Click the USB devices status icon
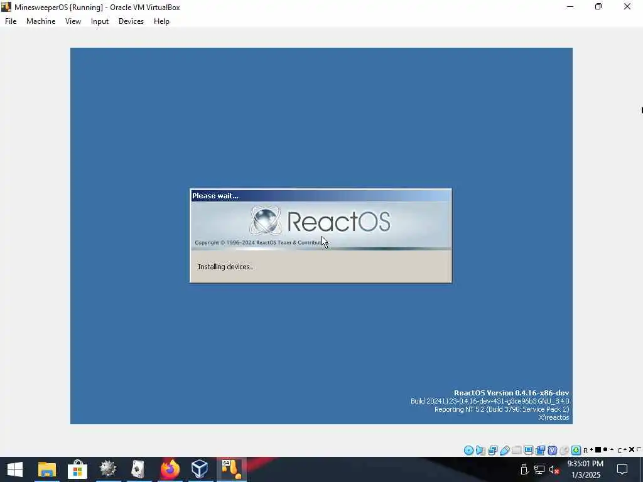 (x=505, y=451)
